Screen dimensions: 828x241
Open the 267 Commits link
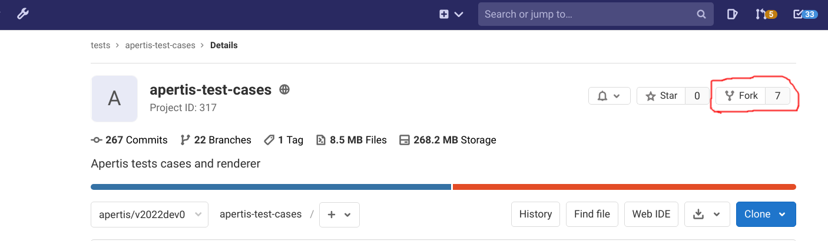(x=130, y=140)
